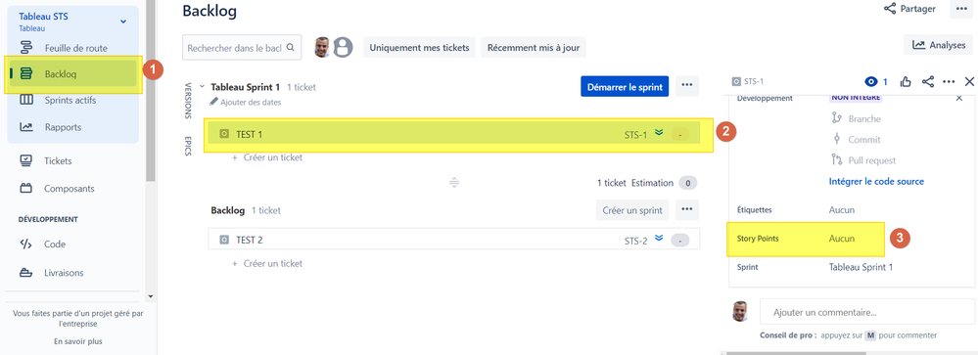Screen dimensions: 978x355
Task: Filter by unassigned grey avatar
Action: tap(343, 47)
